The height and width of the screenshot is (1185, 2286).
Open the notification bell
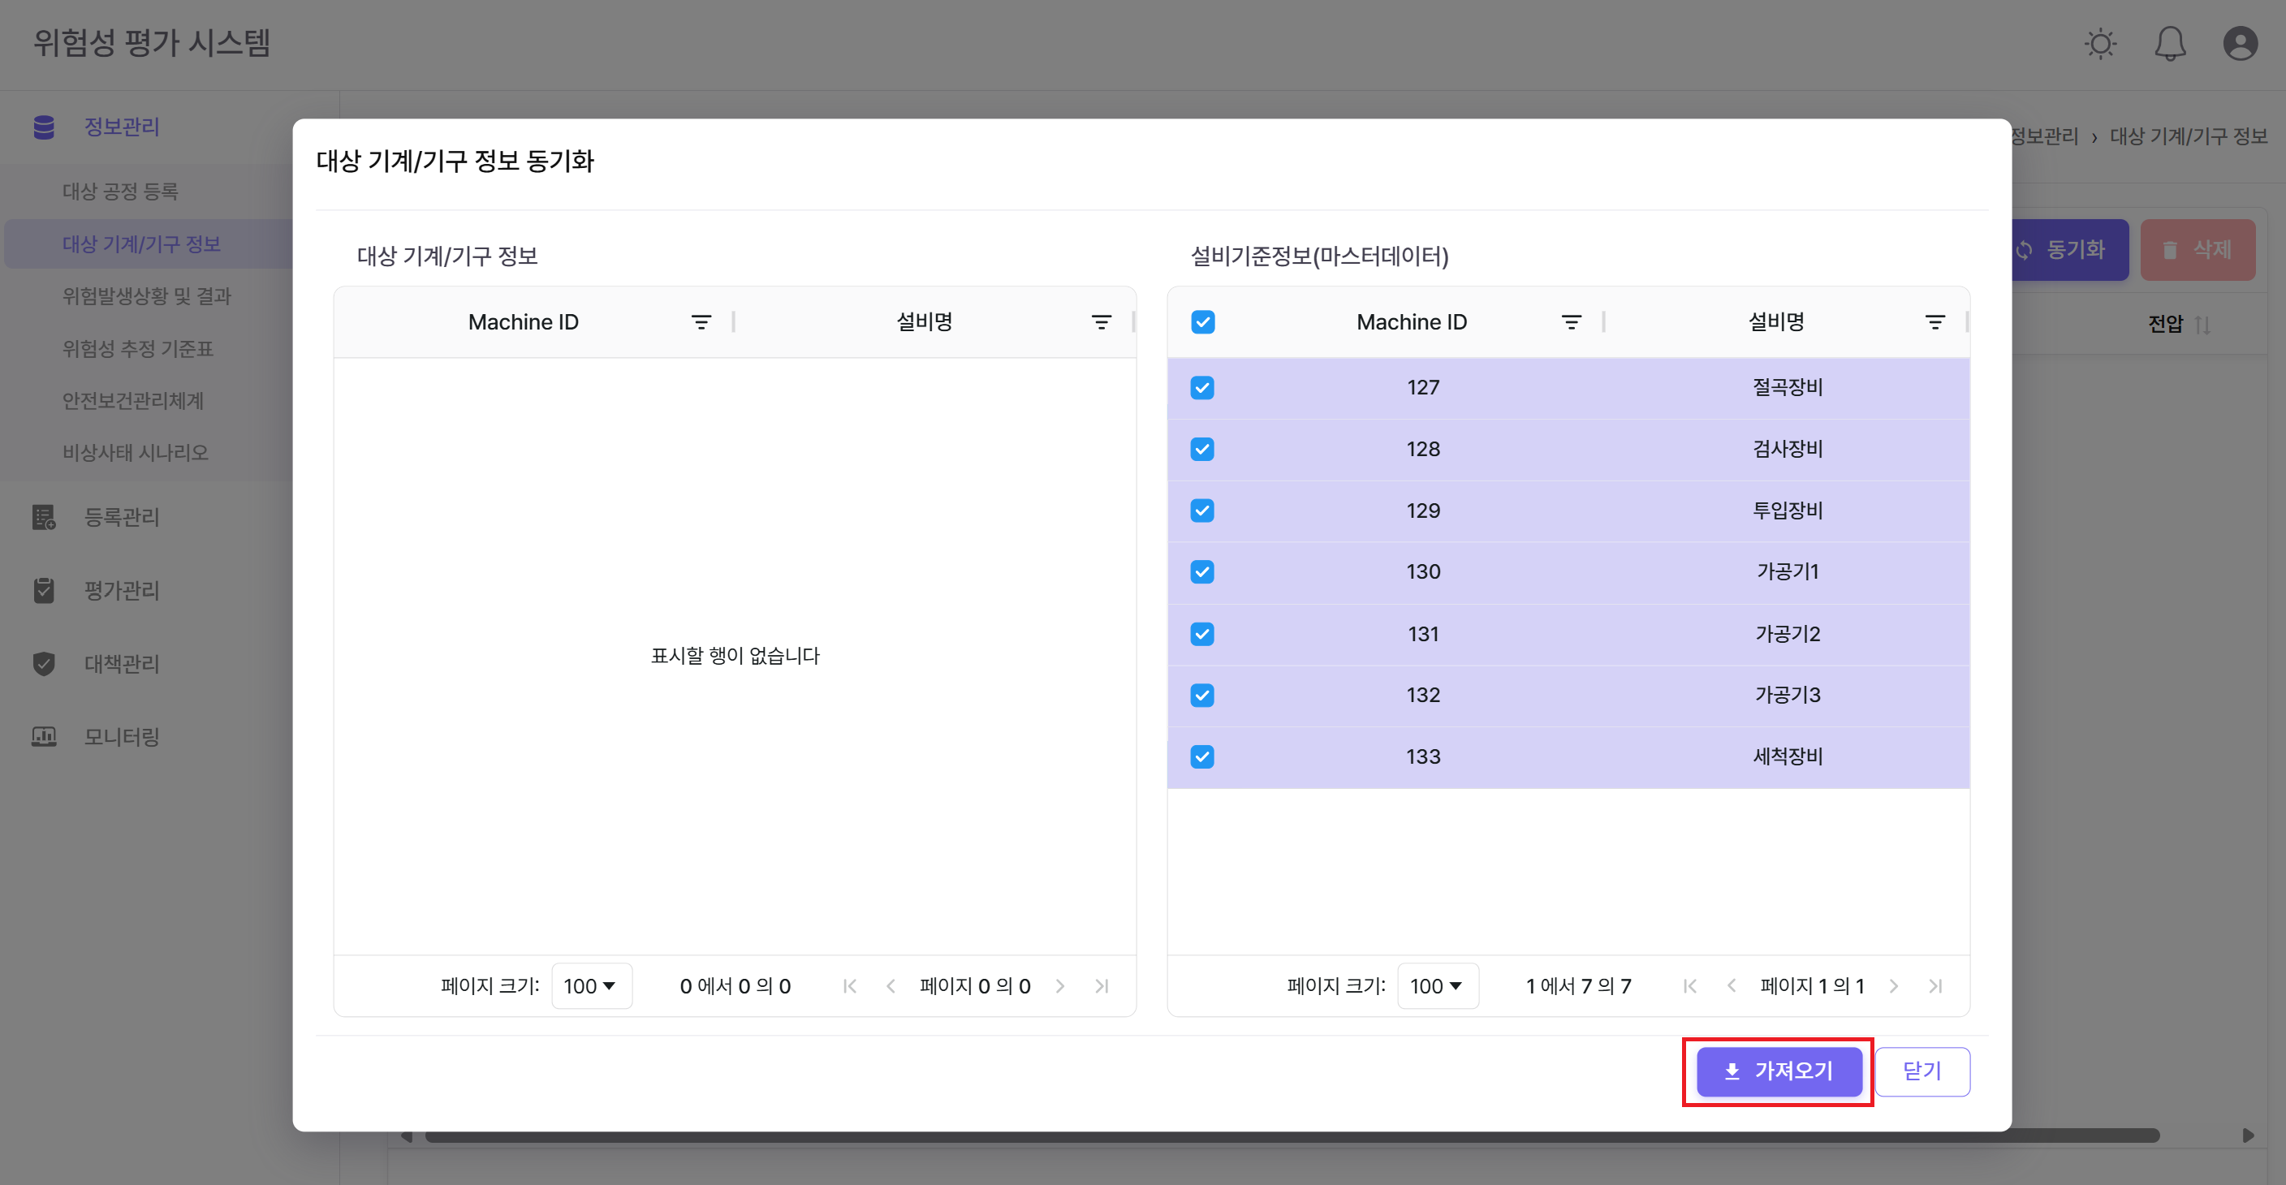(x=2171, y=44)
